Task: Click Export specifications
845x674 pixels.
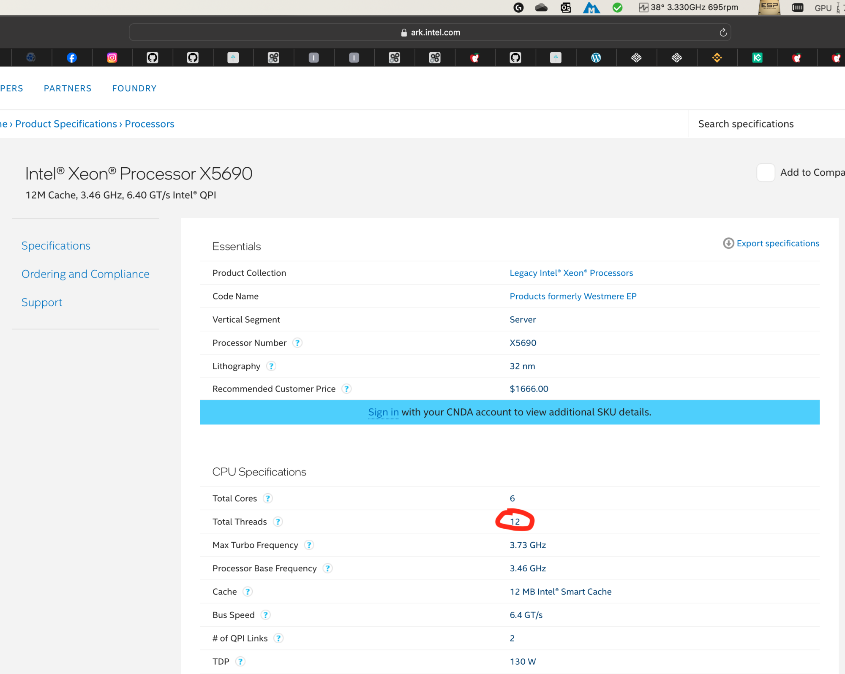Action: [x=771, y=243]
